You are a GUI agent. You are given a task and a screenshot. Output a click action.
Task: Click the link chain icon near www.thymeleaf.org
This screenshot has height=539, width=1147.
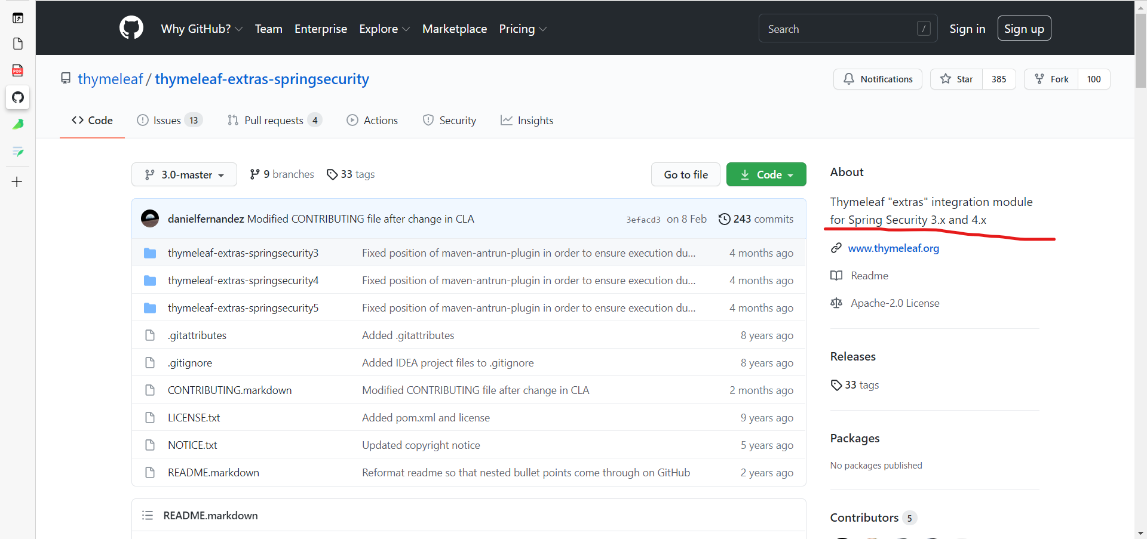(836, 248)
